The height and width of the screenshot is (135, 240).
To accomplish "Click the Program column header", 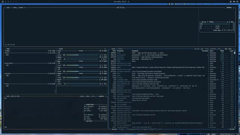I will point(120,51).
